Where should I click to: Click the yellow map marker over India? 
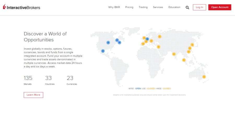click(x=174, y=54)
